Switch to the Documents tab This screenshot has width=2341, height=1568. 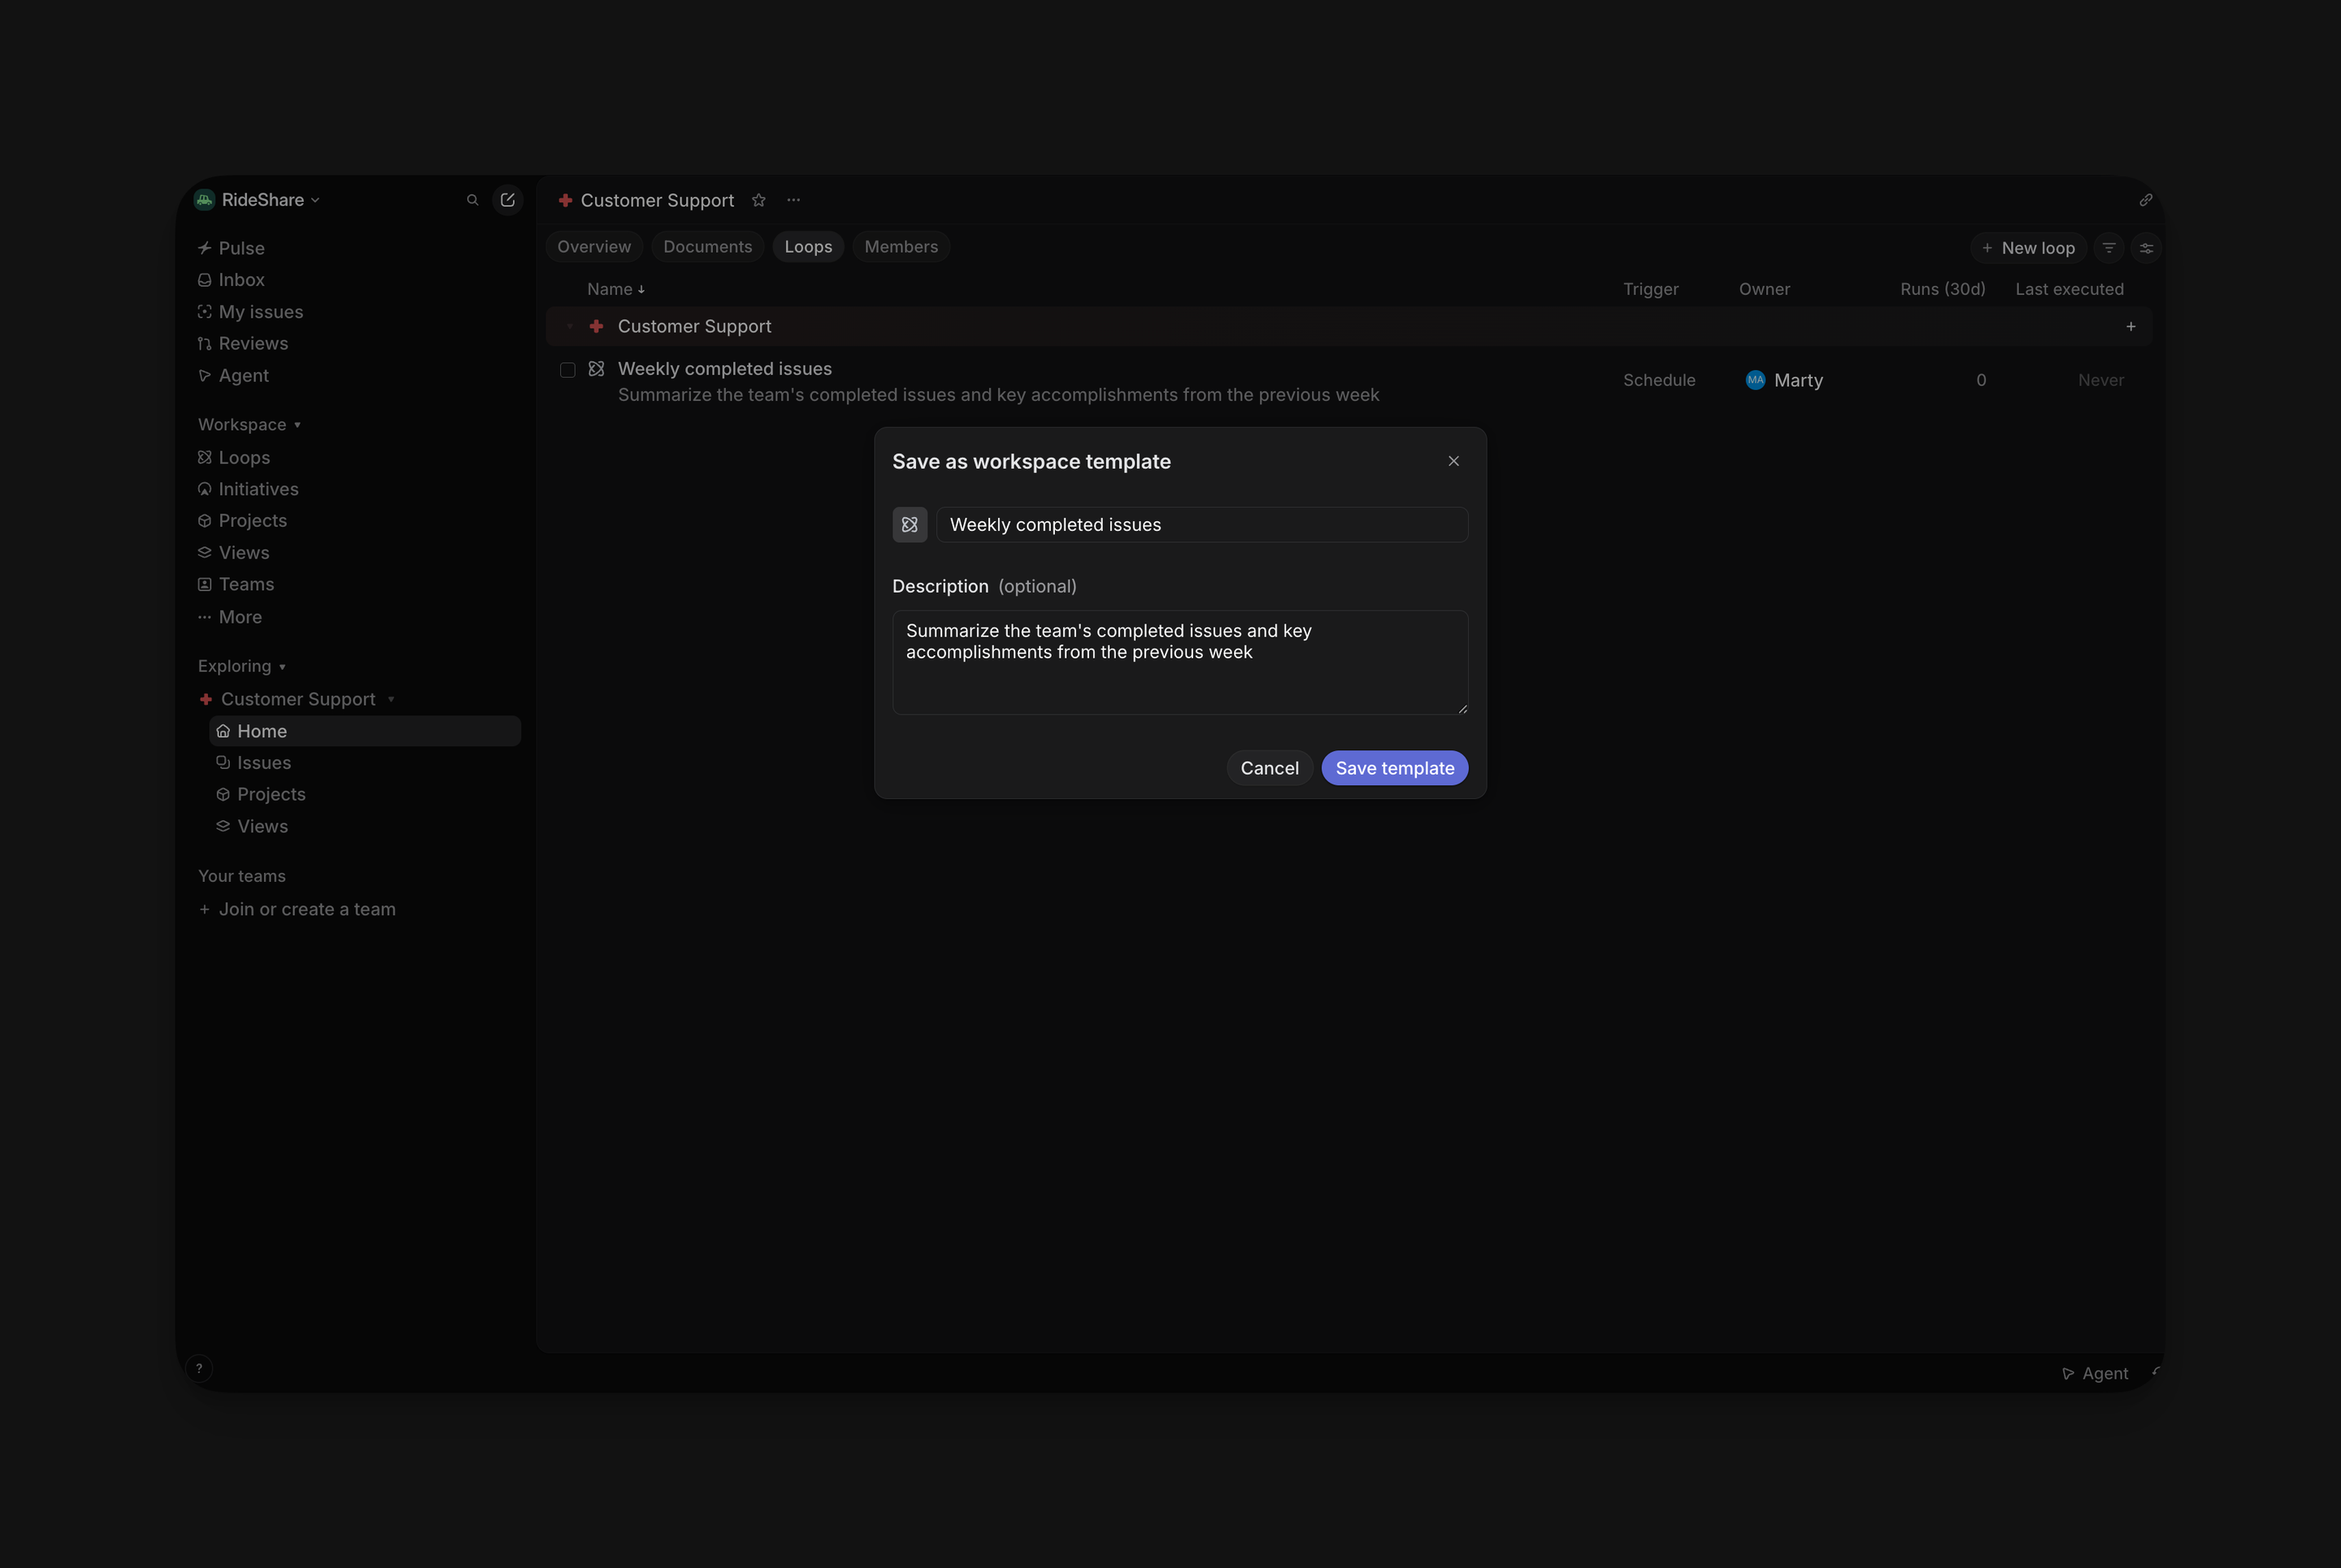pos(707,247)
